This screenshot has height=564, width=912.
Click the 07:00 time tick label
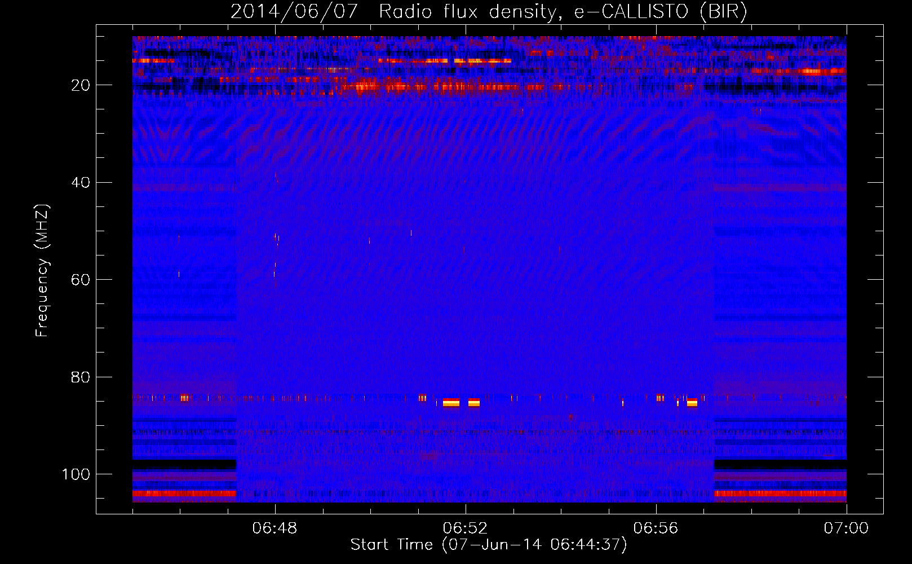click(846, 528)
